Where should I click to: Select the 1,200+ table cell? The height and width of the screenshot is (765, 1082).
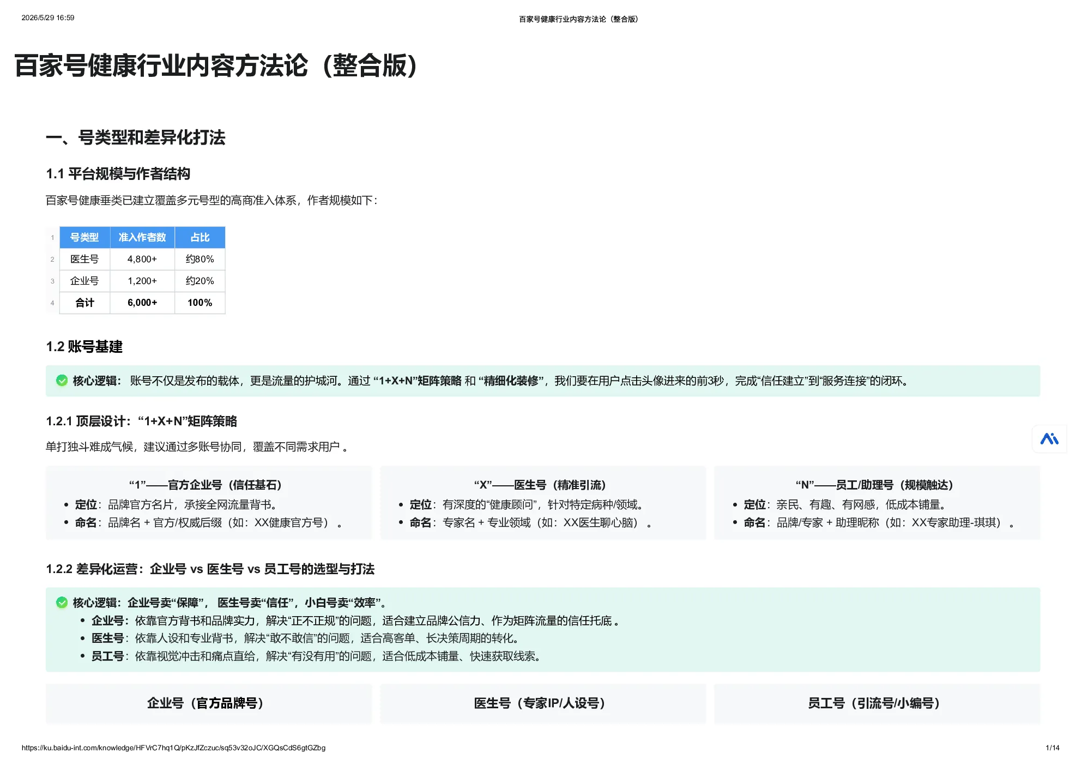coord(142,281)
